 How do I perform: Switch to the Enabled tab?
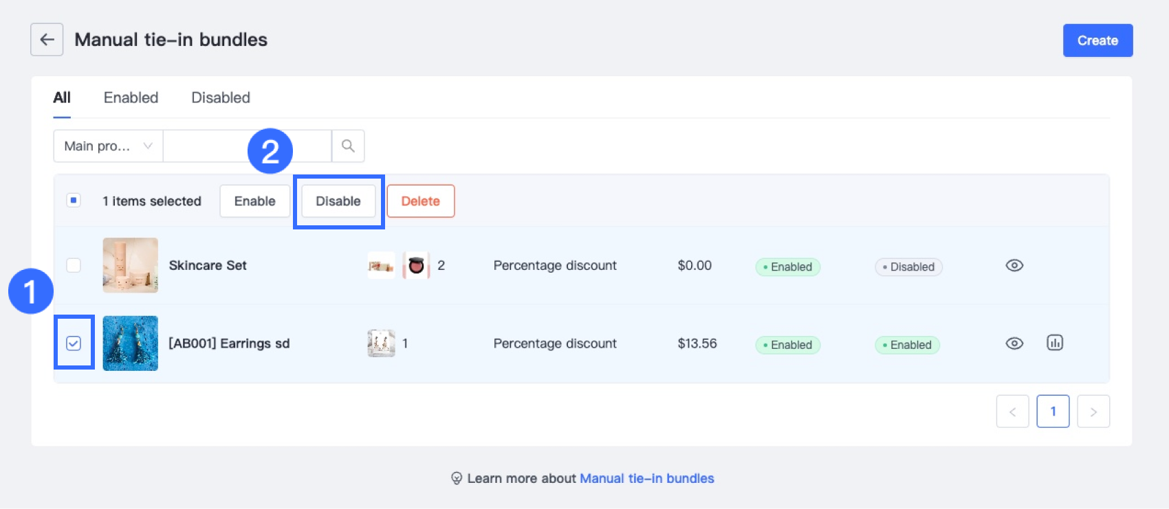(131, 98)
